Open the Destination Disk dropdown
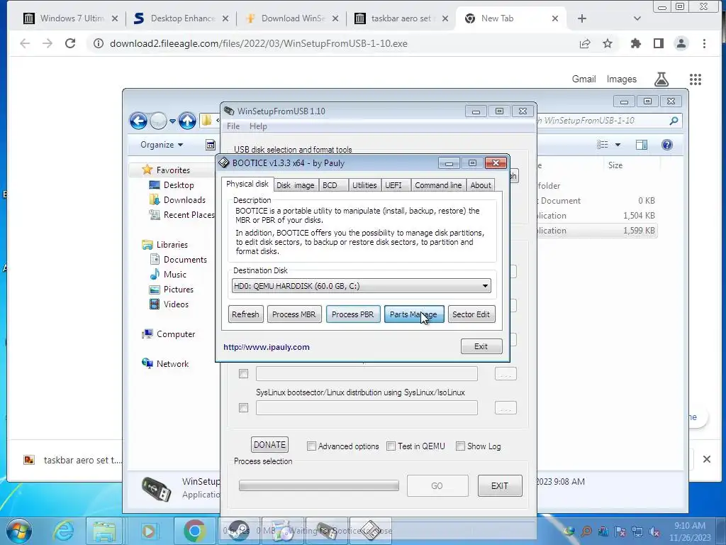 coord(361,286)
